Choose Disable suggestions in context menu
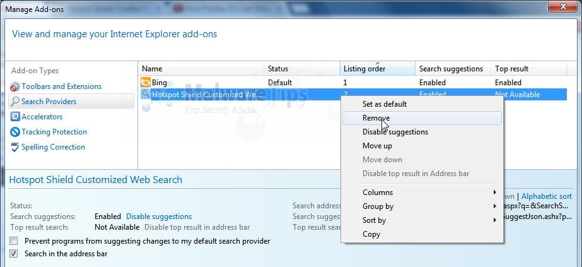Image resolution: width=582 pixels, height=267 pixels. click(422, 132)
